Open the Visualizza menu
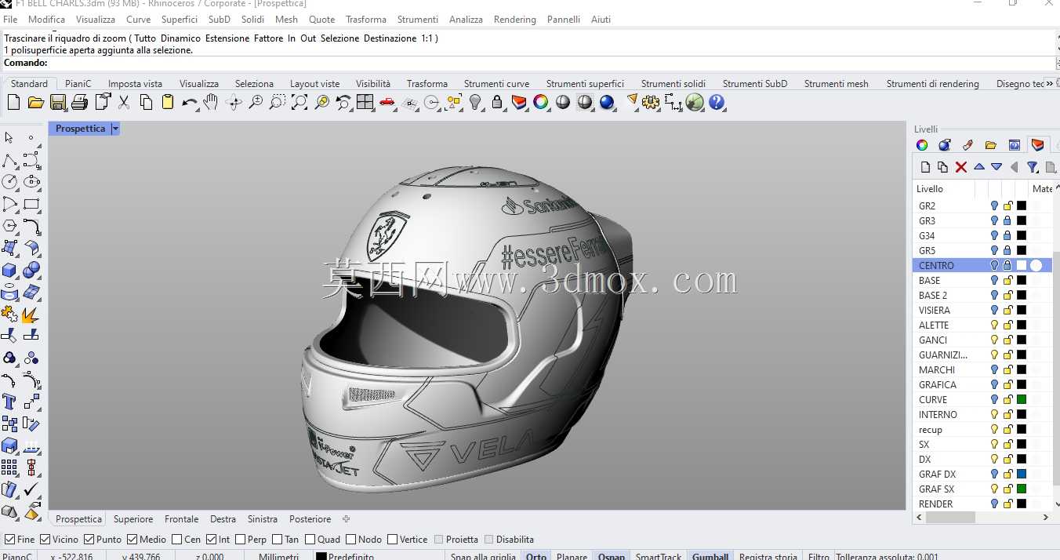1060x560 pixels. [96, 19]
